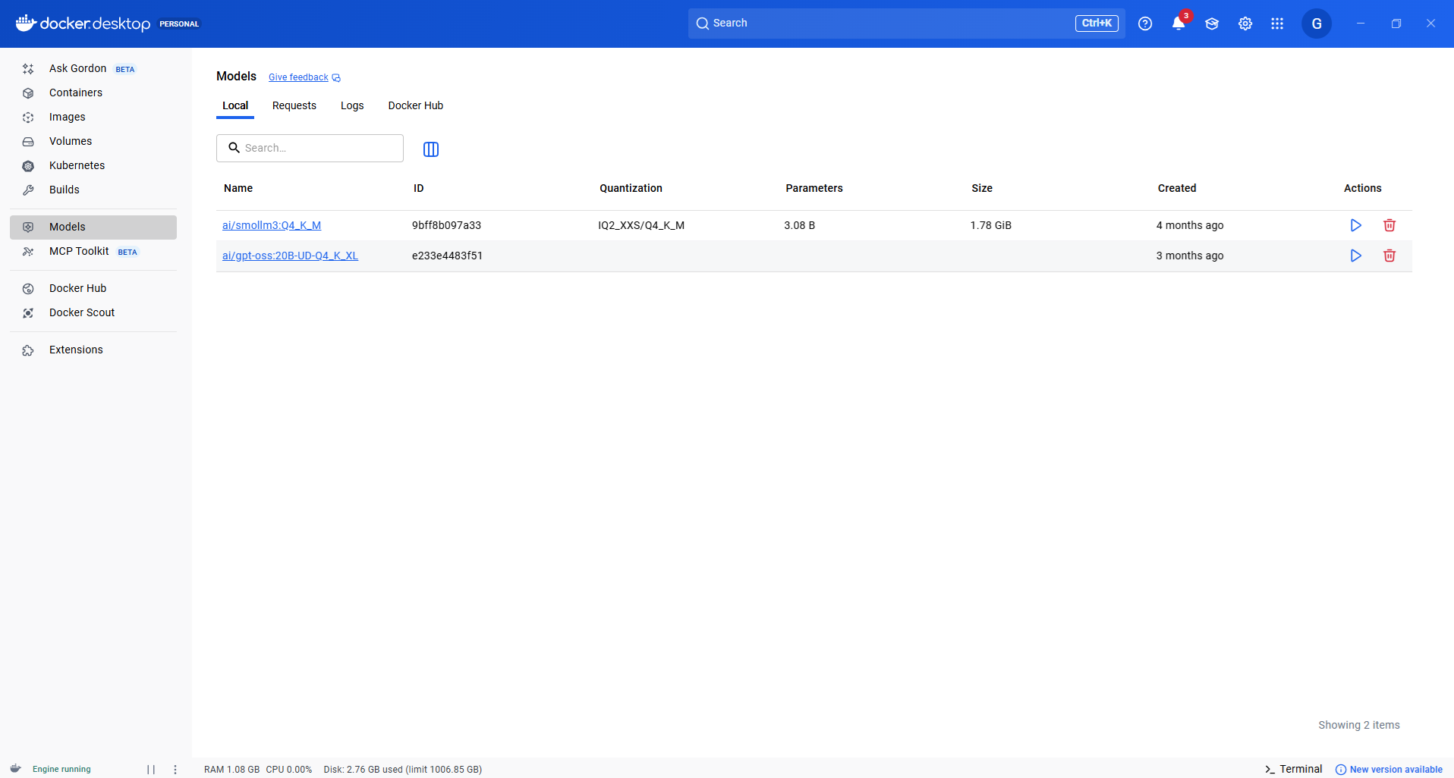Click the ID column header
This screenshot has height=778, width=1454.
point(419,188)
